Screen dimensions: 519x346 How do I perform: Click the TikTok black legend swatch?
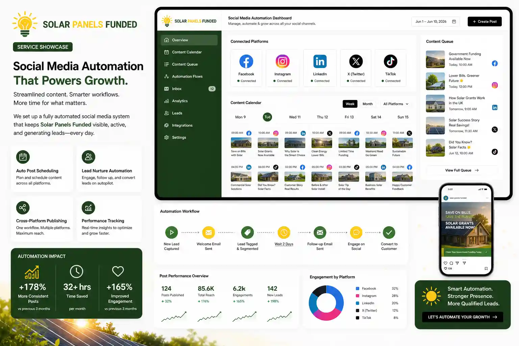point(357,318)
